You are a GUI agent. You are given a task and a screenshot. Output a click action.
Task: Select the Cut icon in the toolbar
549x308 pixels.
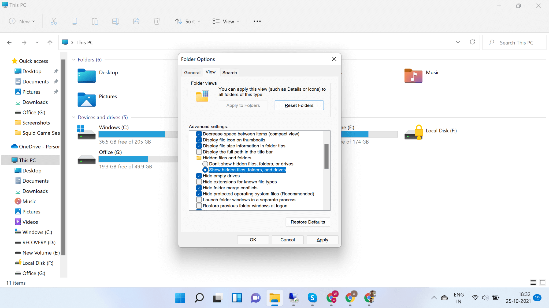[x=53, y=21]
